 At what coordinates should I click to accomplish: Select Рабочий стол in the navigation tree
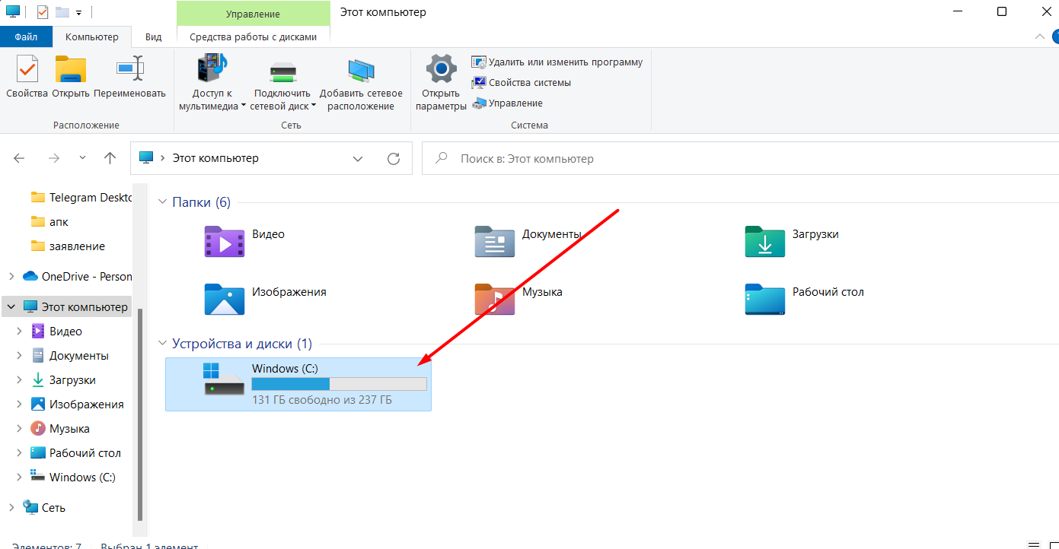pyautogui.click(x=75, y=453)
